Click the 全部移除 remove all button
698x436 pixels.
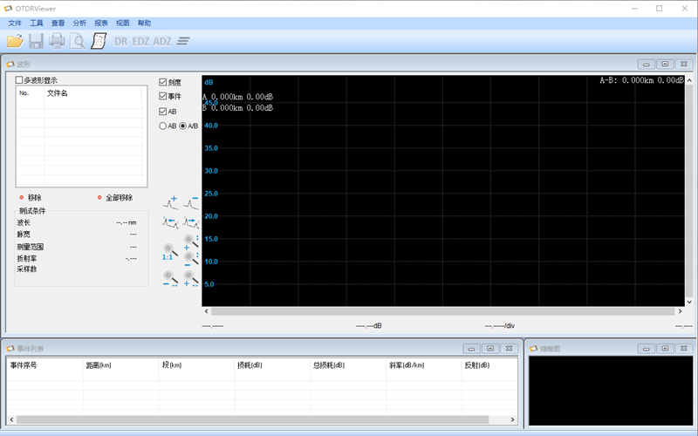[x=115, y=198]
